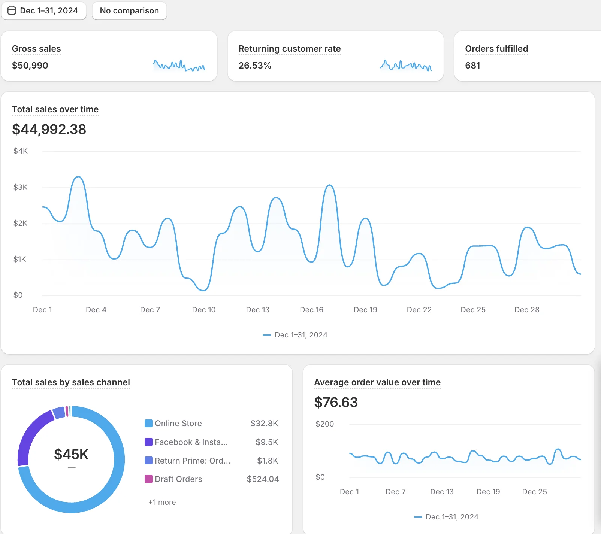Select the Orders fulfilled card title
This screenshot has height=534, width=601.
tap(496, 49)
